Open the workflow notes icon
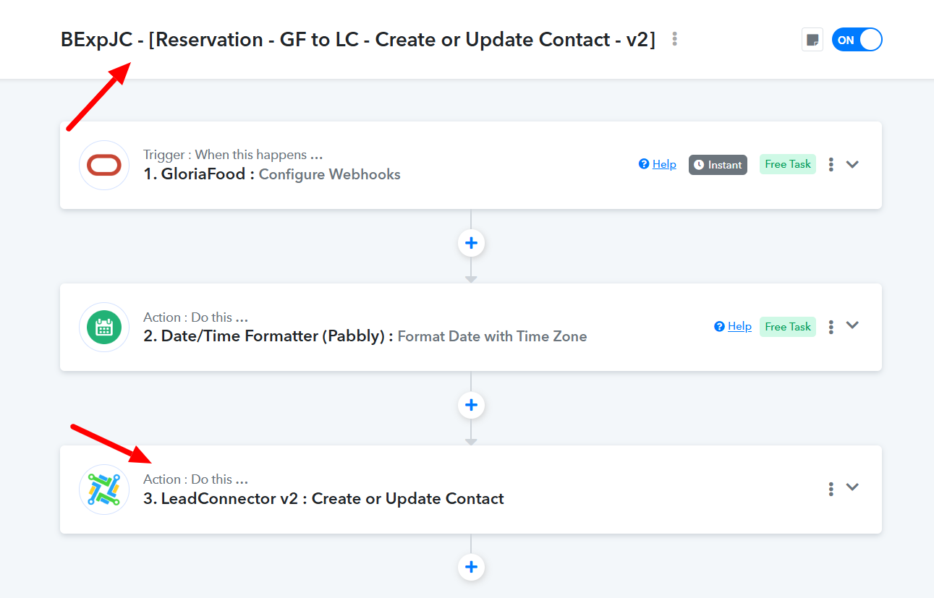The height and width of the screenshot is (598, 934). (812, 40)
